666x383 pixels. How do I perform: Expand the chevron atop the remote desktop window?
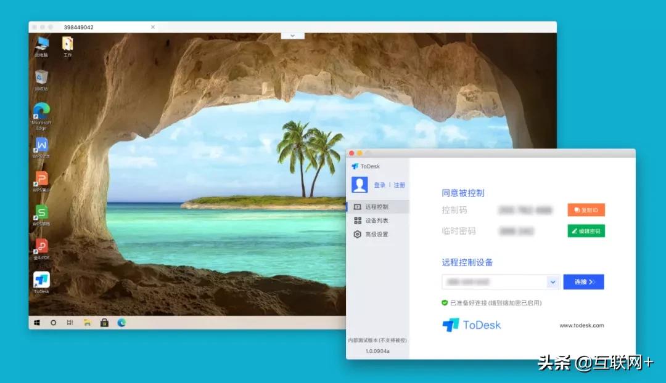292,35
